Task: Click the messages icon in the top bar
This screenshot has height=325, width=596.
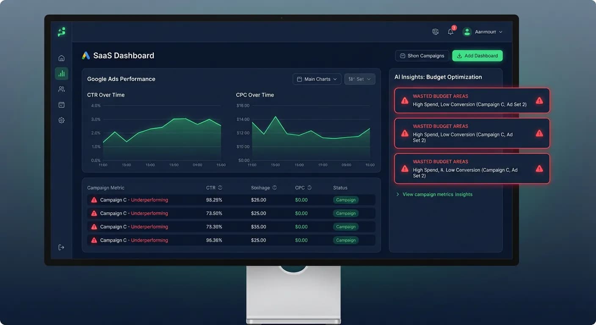Action: click(435, 31)
